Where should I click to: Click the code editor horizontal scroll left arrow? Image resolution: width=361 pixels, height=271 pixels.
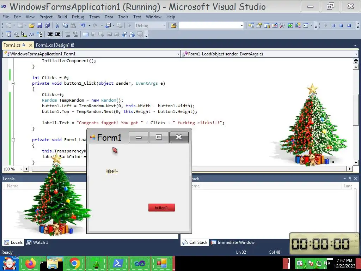click(26, 169)
